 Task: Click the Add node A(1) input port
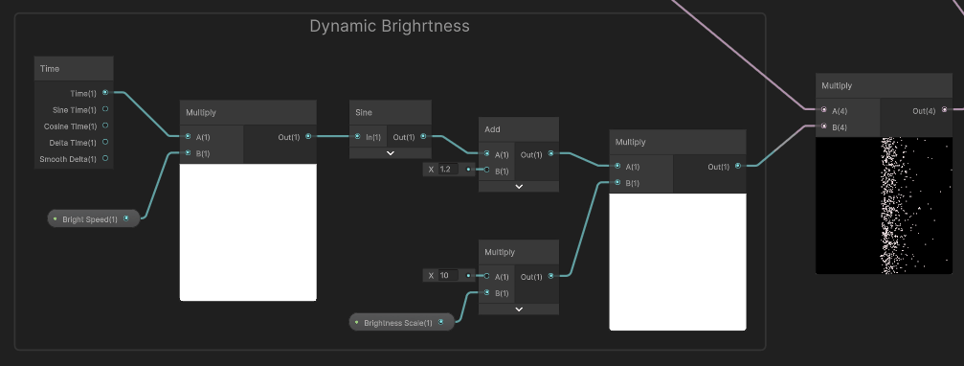[x=487, y=154]
